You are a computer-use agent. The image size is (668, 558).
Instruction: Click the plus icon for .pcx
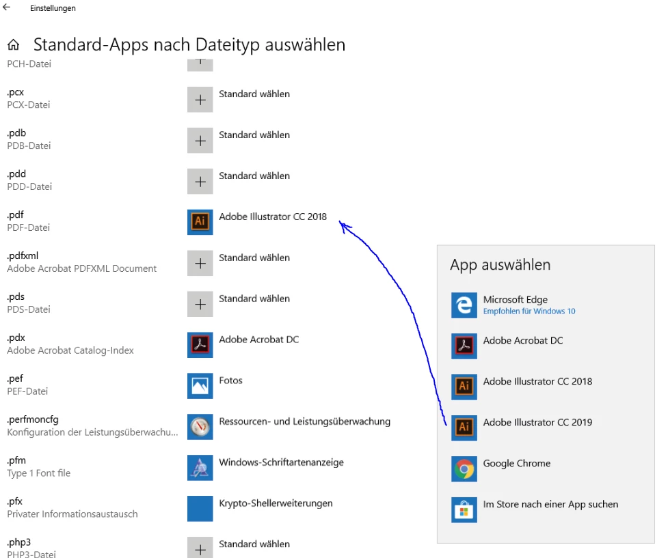click(x=200, y=100)
